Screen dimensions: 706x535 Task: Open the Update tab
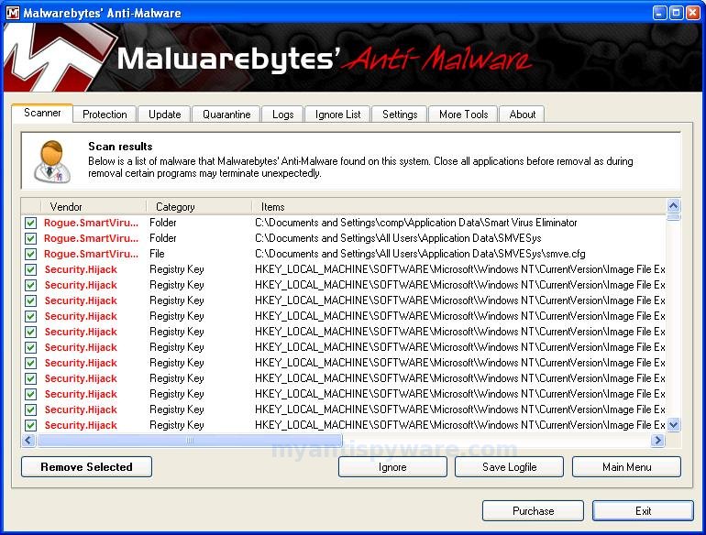[165, 115]
